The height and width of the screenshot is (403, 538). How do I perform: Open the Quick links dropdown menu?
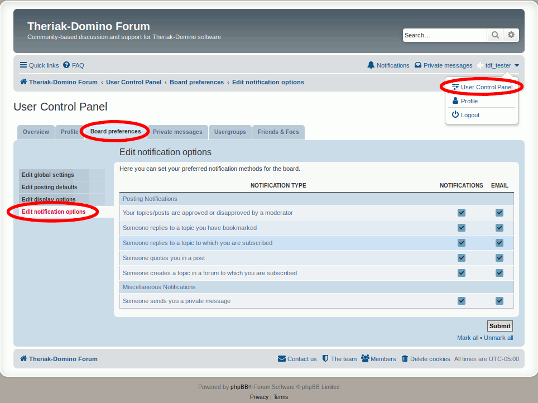[x=40, y=65]
